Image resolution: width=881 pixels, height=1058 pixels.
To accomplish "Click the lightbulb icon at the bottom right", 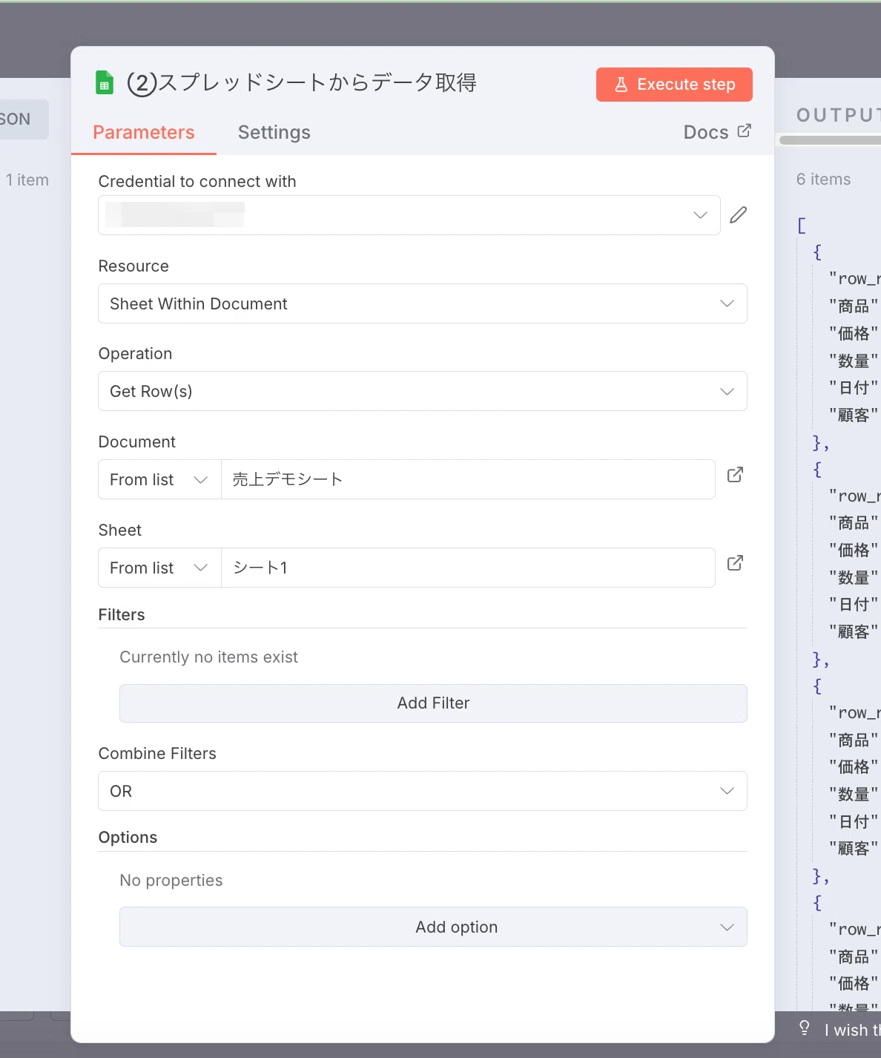I will pos(804,1028).
